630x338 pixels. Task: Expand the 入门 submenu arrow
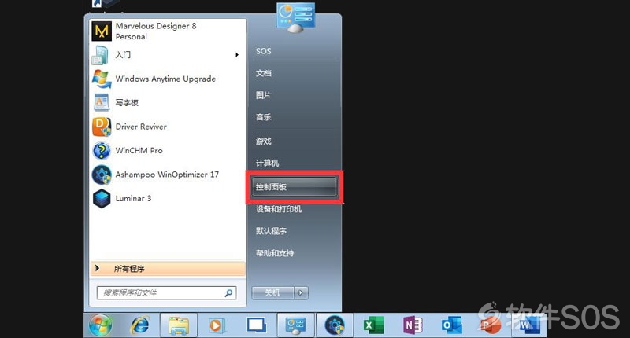(237, 55)
